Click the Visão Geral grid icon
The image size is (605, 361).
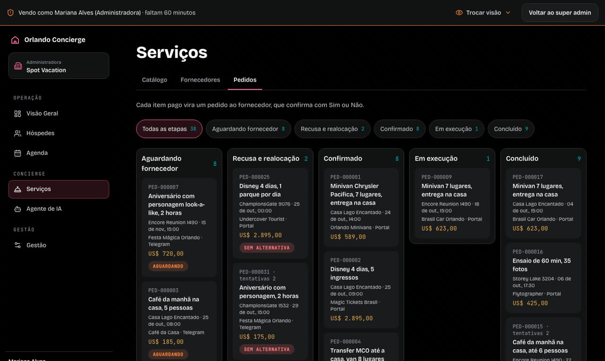17,113
